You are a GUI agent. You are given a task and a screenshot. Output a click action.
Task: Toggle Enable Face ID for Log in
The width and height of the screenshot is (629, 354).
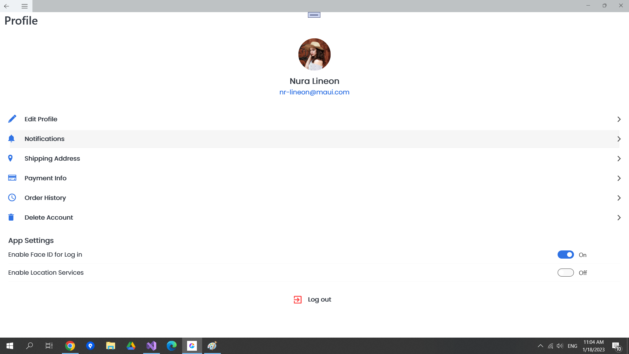tap(566, 255)
